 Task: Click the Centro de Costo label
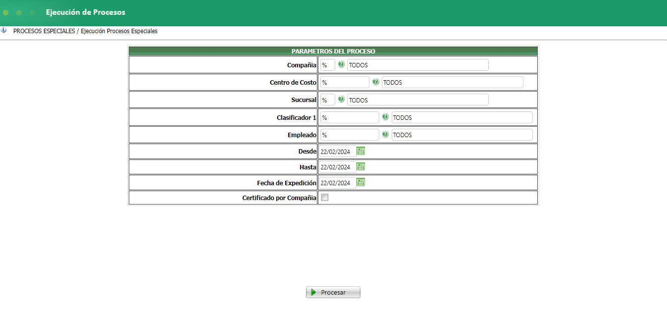click(x=293, y=82)
